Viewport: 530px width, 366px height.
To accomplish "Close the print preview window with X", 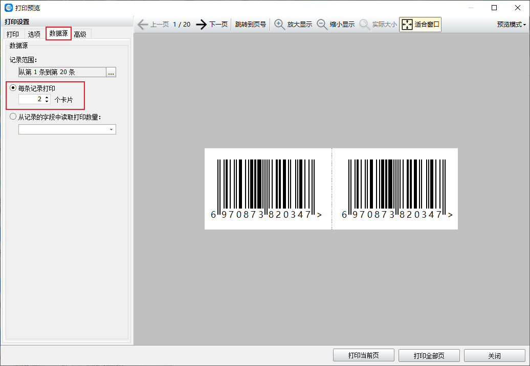I will tap(518, 8).
